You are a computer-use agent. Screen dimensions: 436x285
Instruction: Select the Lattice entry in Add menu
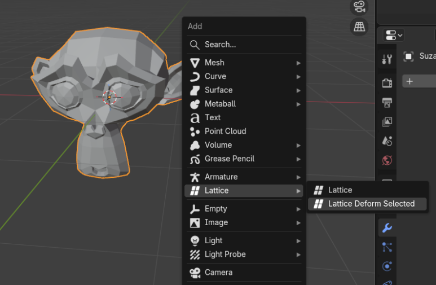click(244, 191)
